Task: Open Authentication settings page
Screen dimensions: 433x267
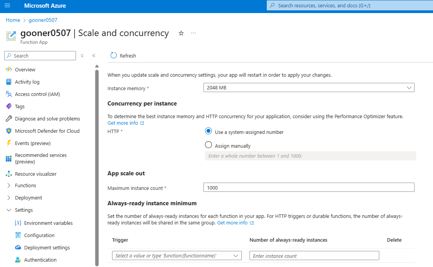Action: [40, 260]
